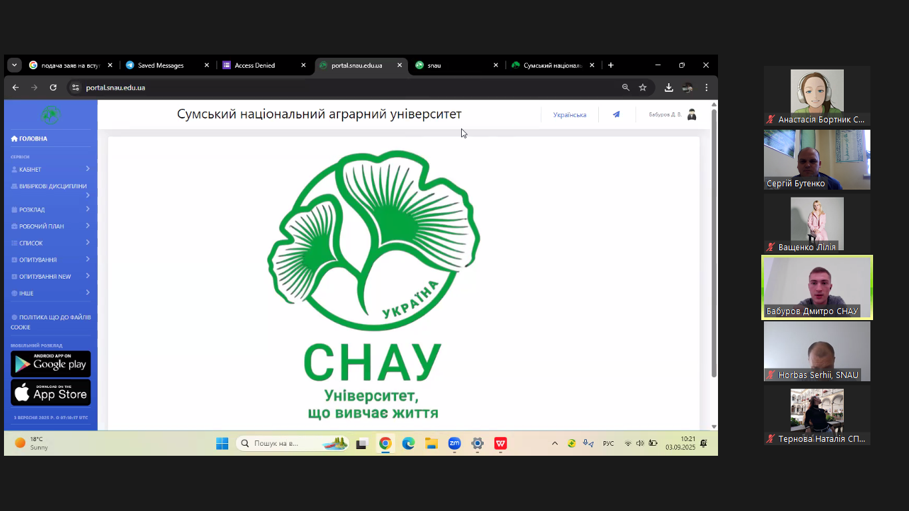909x511 pixels.
Task: Expand the РОЗКЛАД chevron
Action: click(87, 209)
